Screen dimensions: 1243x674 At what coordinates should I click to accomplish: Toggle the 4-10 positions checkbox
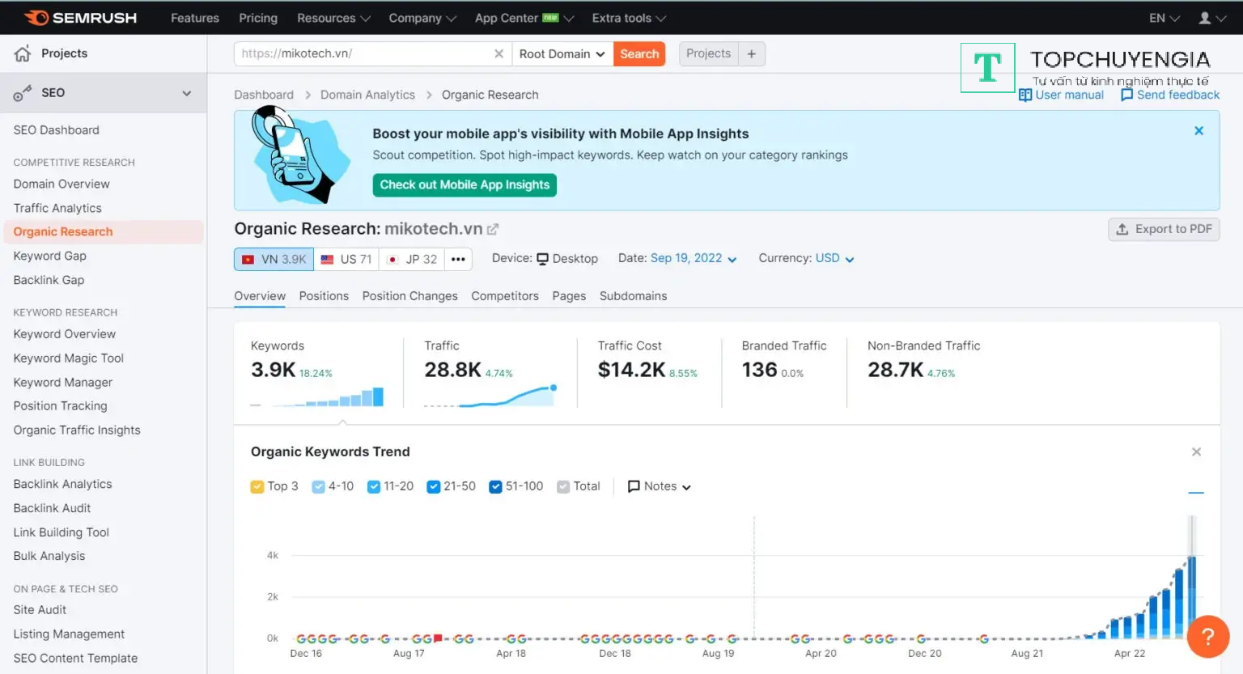pos(319,486)
